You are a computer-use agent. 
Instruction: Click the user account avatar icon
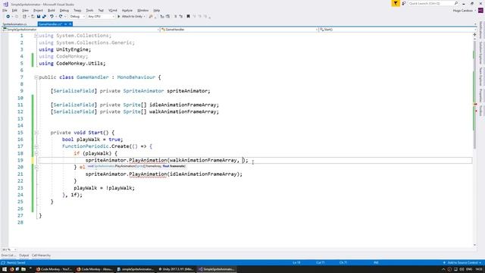[480, 11]
